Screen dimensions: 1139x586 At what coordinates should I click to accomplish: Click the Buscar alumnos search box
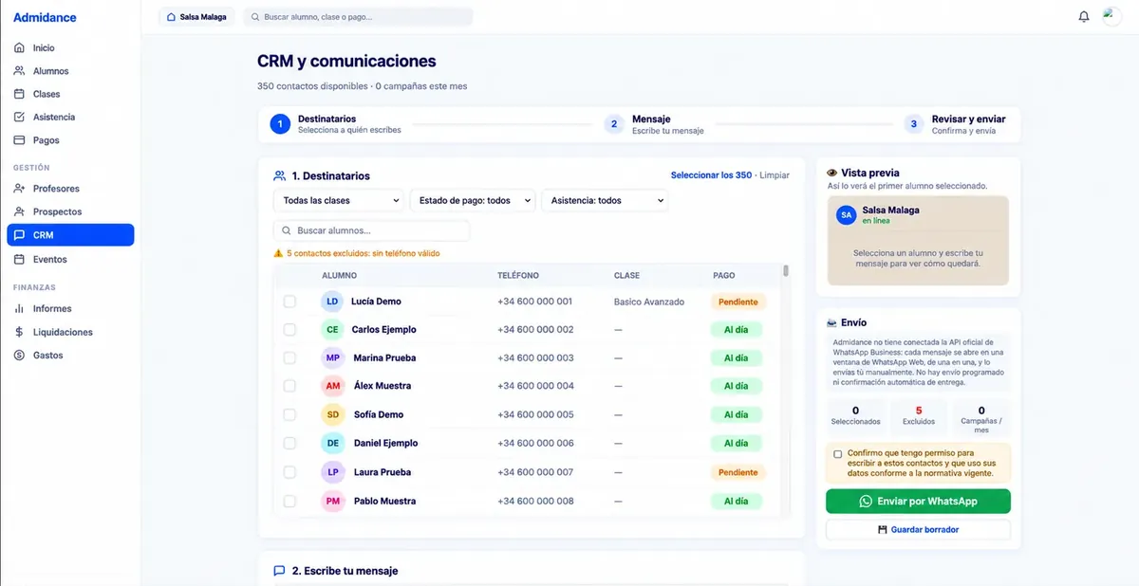[371, 230]
